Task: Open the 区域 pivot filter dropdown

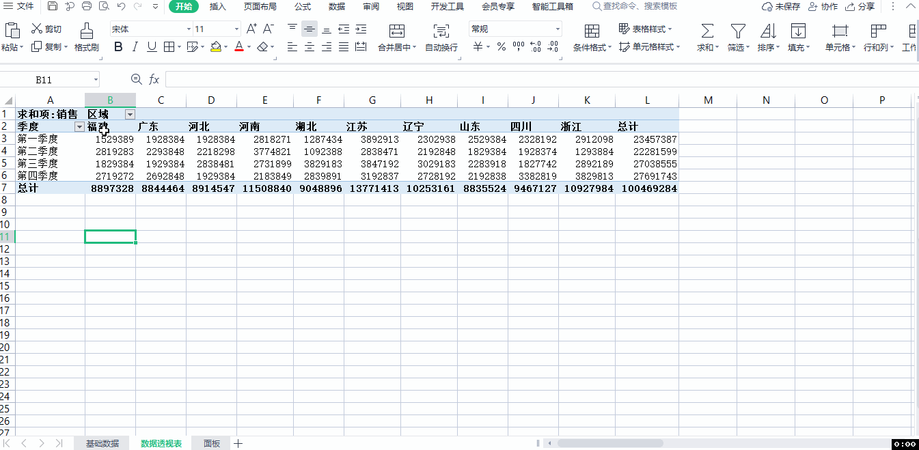Action: (x=130, y=115)
